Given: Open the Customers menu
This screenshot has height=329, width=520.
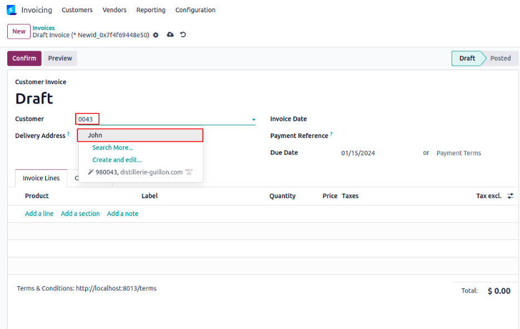Looking at the screenshot, I should click(77, 10).
